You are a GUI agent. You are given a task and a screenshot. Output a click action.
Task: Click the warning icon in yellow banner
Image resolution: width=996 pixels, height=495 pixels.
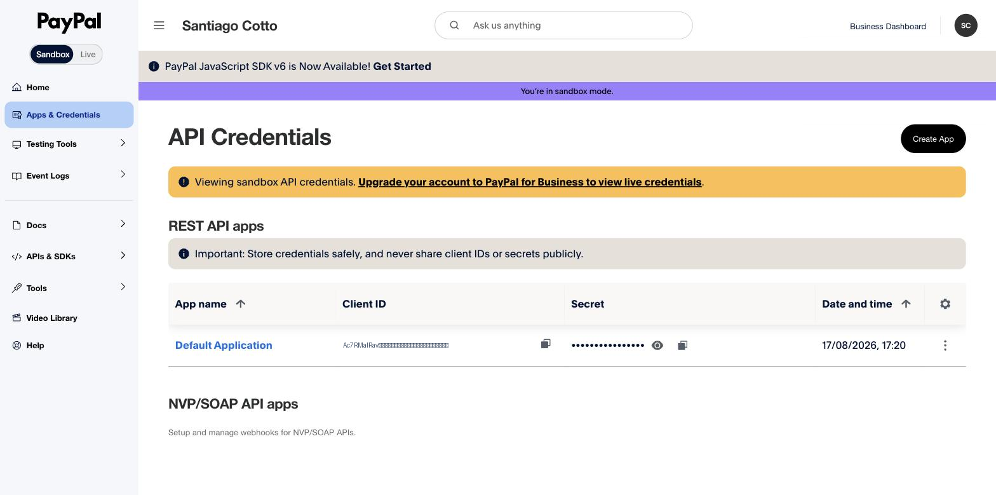coord(184,182)
